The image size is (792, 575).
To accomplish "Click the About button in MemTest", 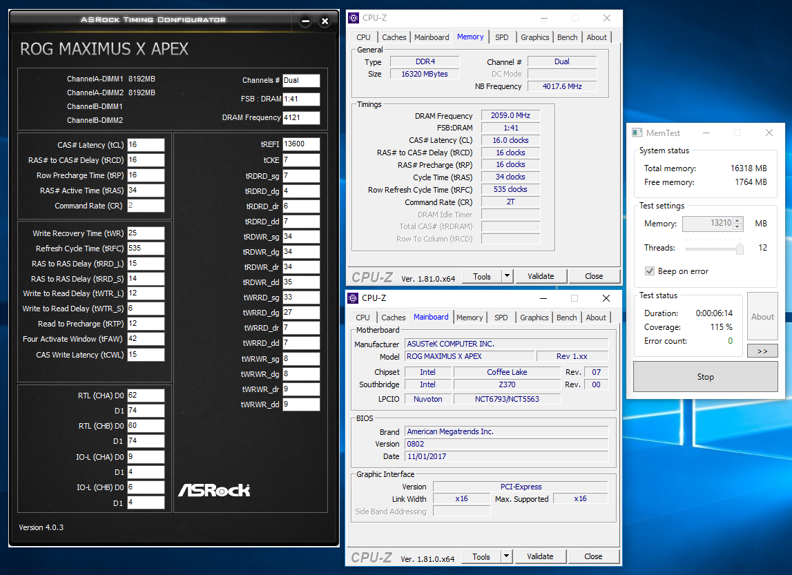I will (x=762, y=317).
